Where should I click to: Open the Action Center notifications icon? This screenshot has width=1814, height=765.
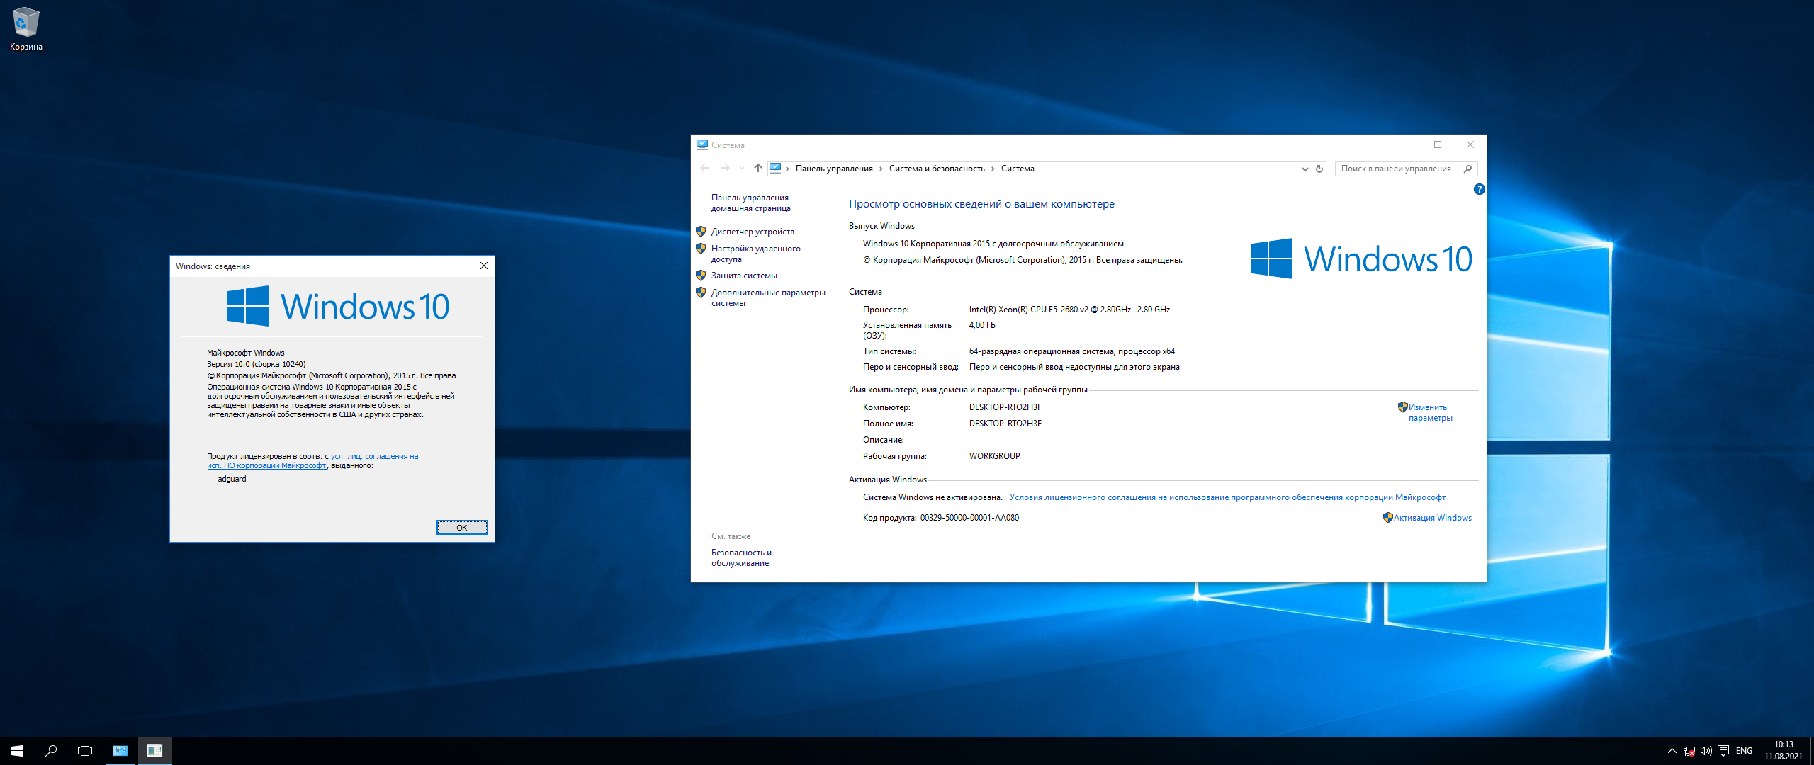click(x=1723, y=751)
